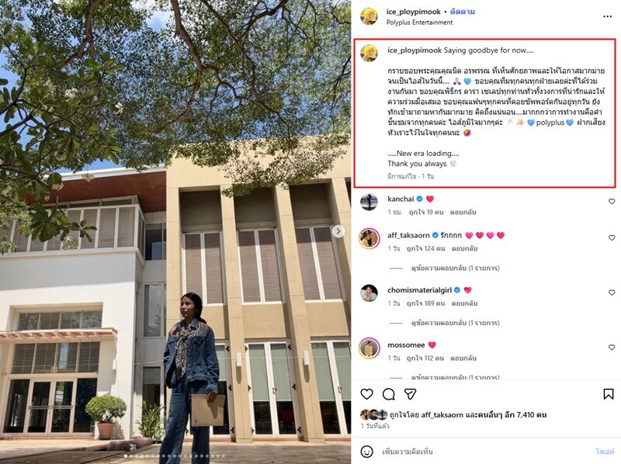Viewport: 621px width, 464px height.
Task: Expand replies under aff_taksaorn's comment
Action: [x=455, y=268]
